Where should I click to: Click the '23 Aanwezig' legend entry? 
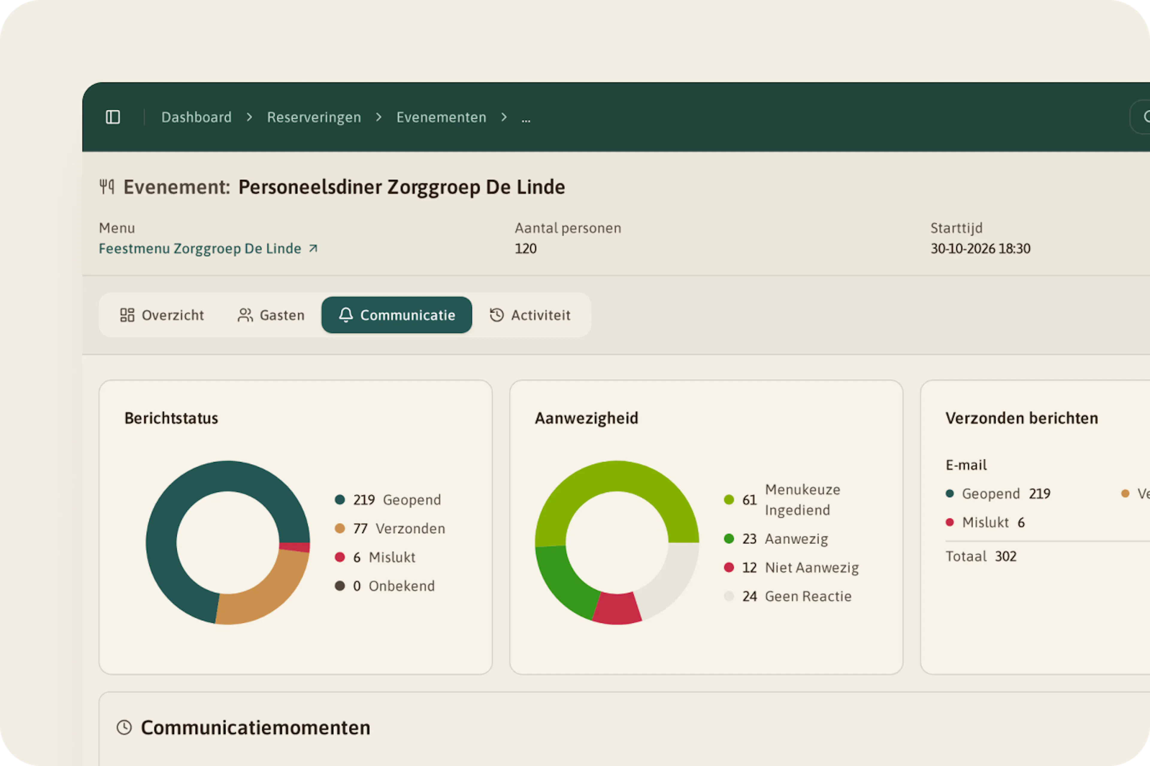pyautogui.click(x=776, y=539)
